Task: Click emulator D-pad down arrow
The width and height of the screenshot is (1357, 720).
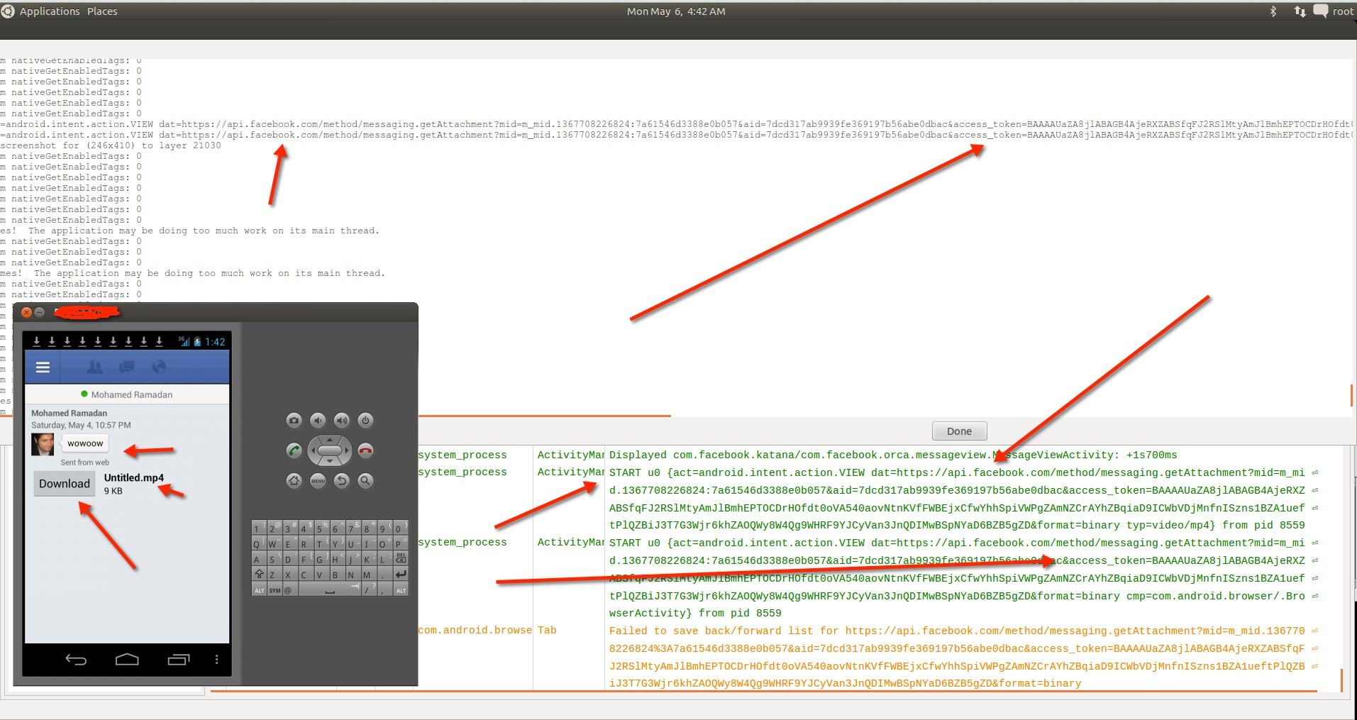Action: tap(330, 462)
